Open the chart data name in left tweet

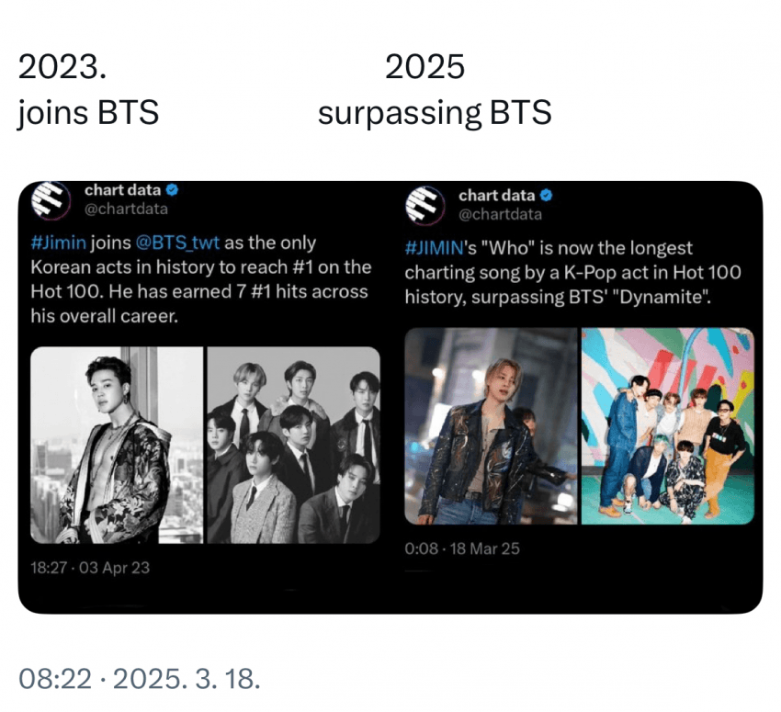coord(122,190)
